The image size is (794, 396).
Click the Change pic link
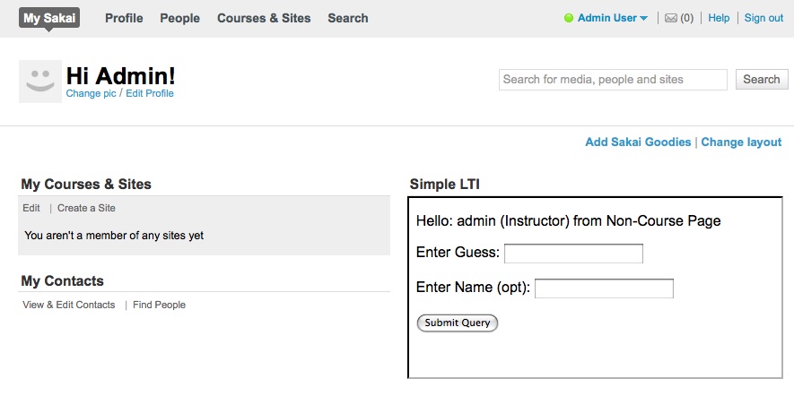click(x=92, y=93)
